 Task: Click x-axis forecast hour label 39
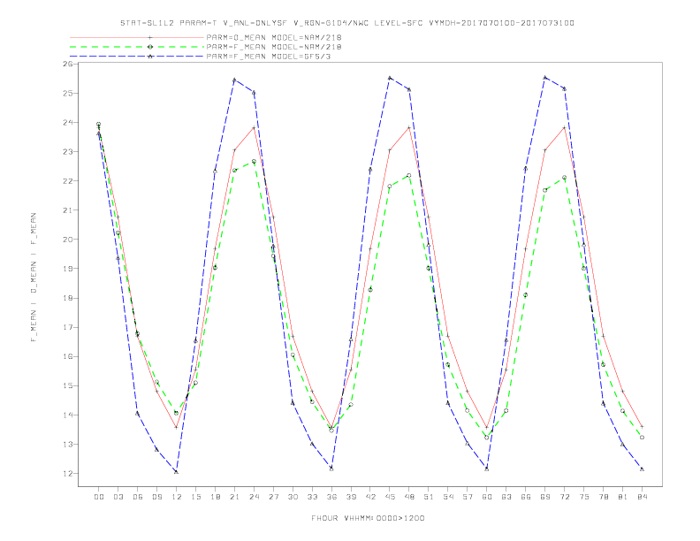[352, 497]
